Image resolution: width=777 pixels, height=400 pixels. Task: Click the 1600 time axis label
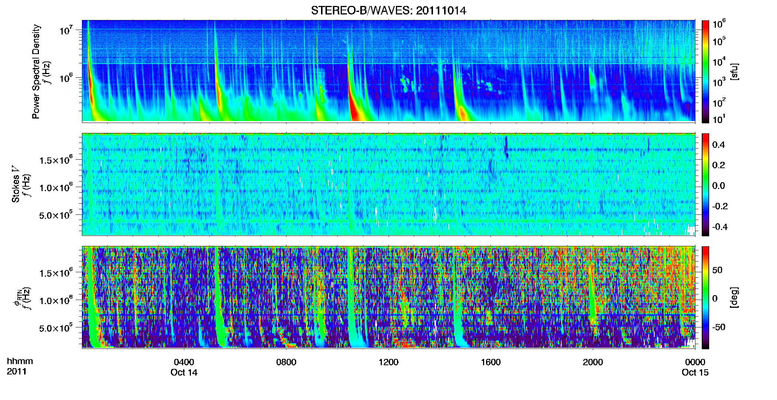[490, 362]
